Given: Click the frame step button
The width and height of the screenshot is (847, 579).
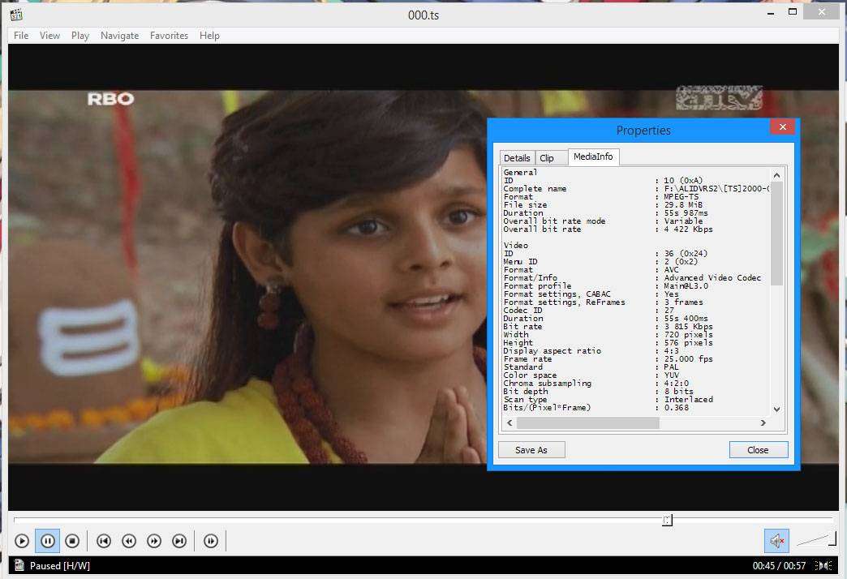Looking at the screenshot, I should [210, 541].
